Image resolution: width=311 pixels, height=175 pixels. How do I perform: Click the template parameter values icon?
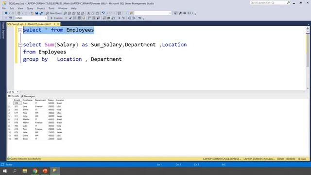(140, 18)
